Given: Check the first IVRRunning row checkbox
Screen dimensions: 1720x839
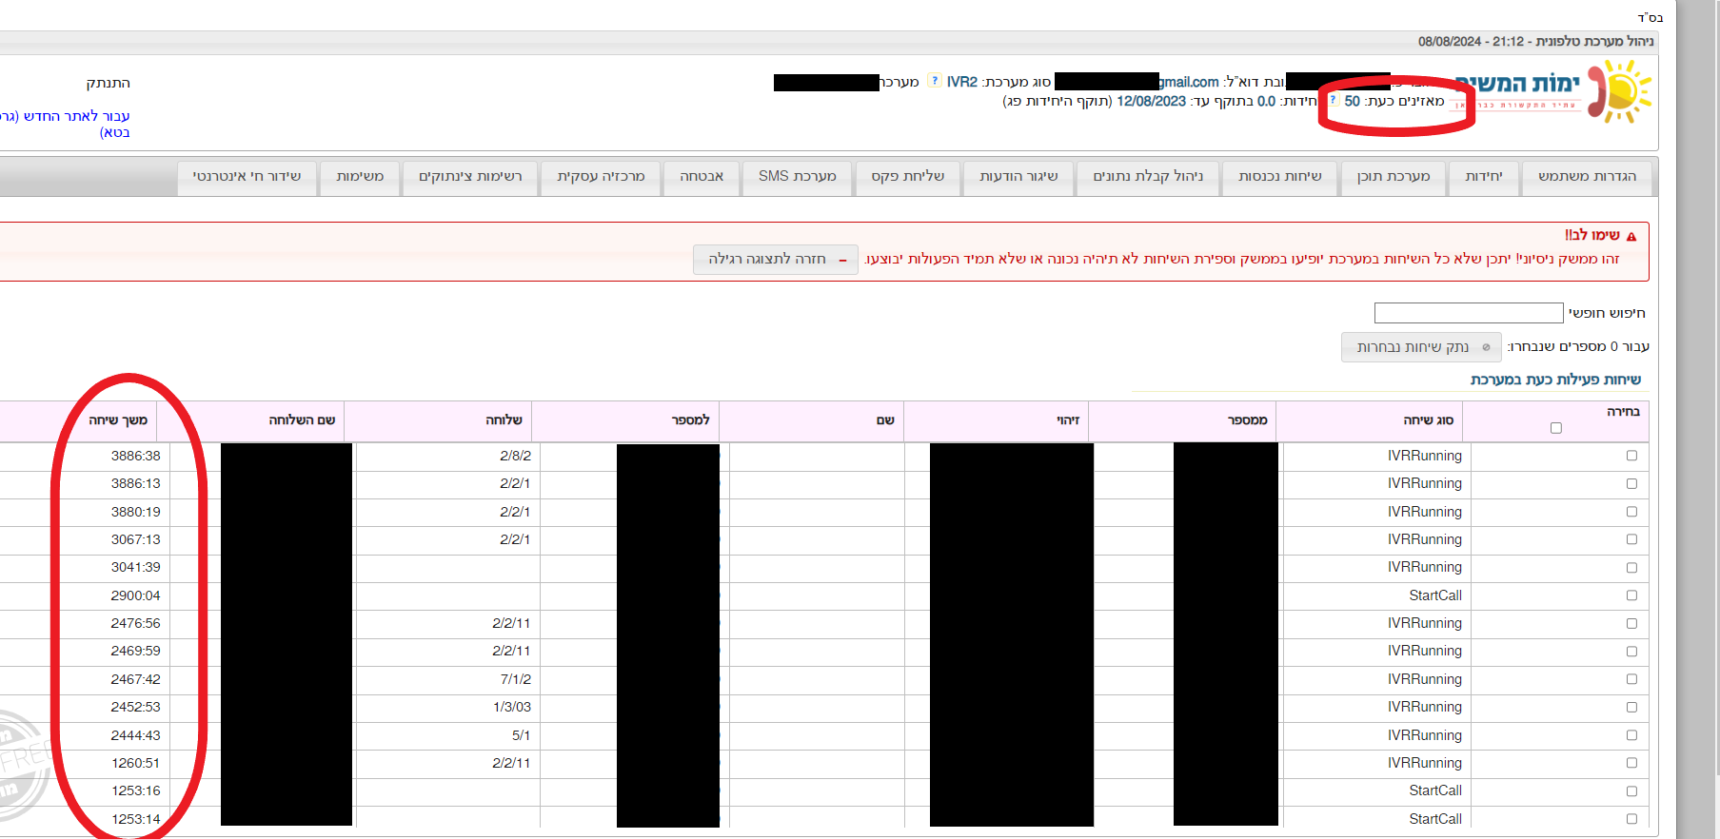Looking at the screenshot, I should 1631,456.
